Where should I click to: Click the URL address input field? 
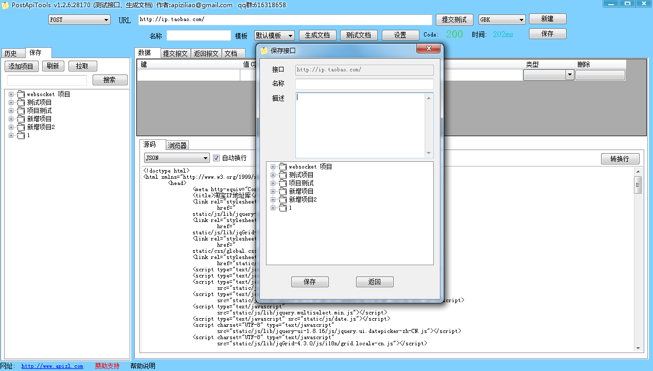285,20
